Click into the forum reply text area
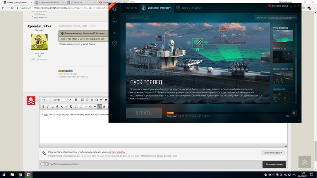The height and width of the screenshot is (178, 317). 163,126
